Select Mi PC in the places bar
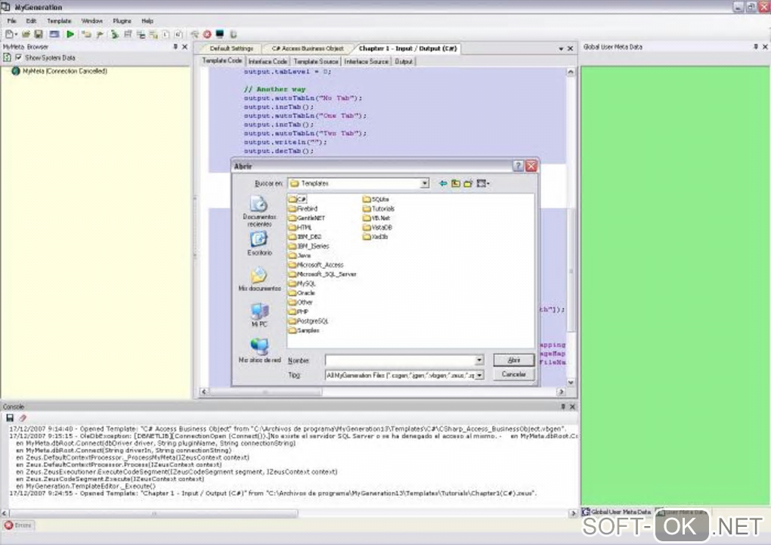Viewport: 771px width, 545px height. point(259,314)
